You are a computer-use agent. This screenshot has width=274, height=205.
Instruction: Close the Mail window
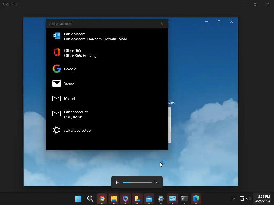click(x=231, y=22)
